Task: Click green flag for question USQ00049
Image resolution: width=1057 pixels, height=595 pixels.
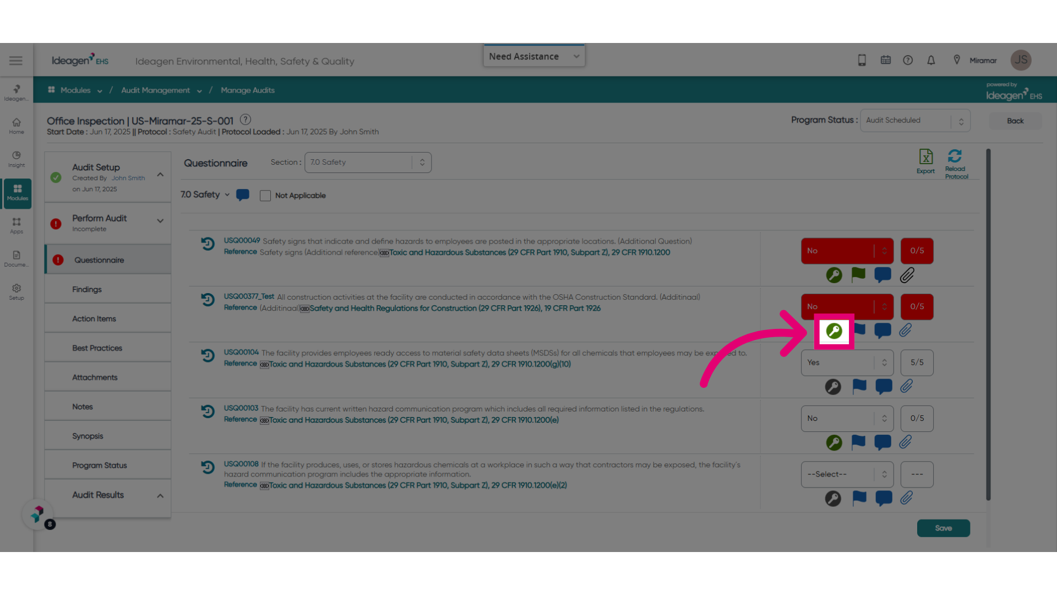Action: coord(858,274)
